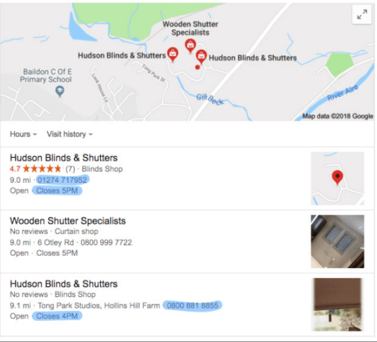Image resolution: width=377 pixels, height=342 pixels.
Task: Click the red pin in listing map thumbnail
Action: point(337,177)
